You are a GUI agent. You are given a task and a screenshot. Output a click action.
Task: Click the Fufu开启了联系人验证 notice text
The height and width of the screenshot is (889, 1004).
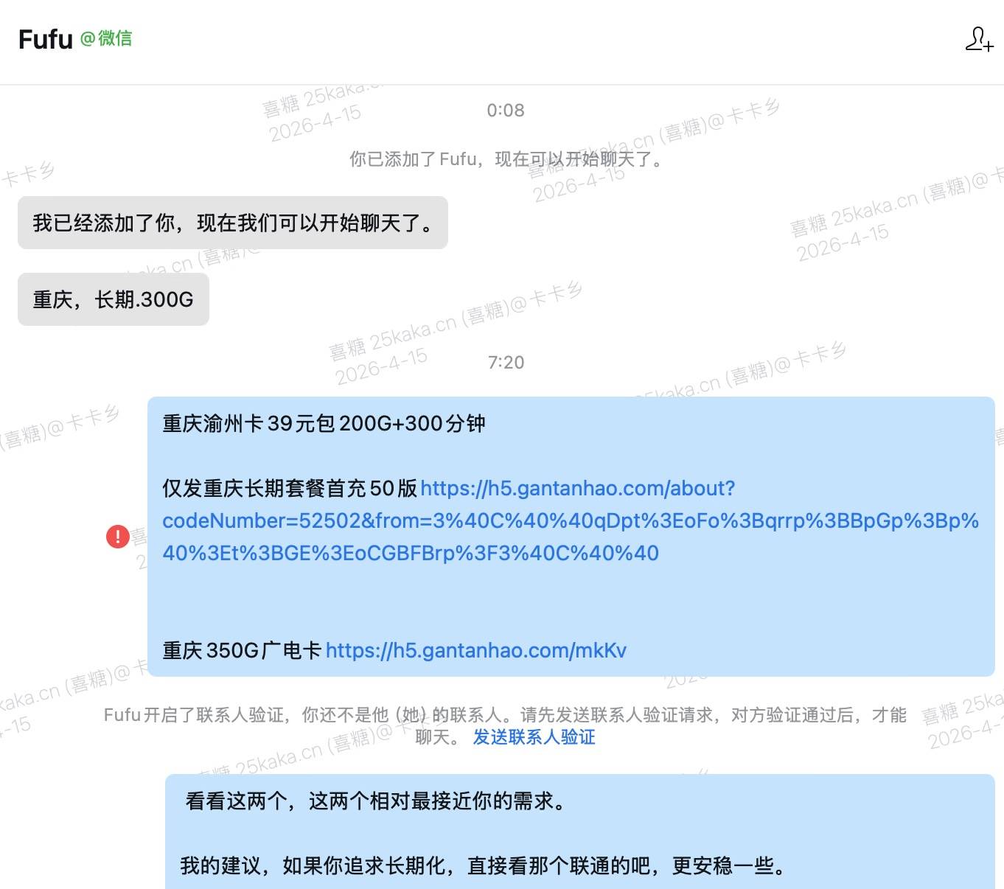click(505, 715)
